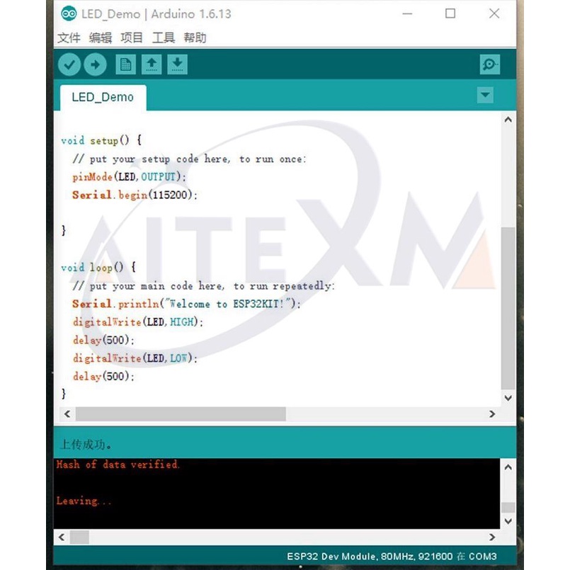The height and width of the screenshot is (570, 570).
Task: Click the Serial.println Welcome to ESP32KIT line
Action: tap(186, 304)
